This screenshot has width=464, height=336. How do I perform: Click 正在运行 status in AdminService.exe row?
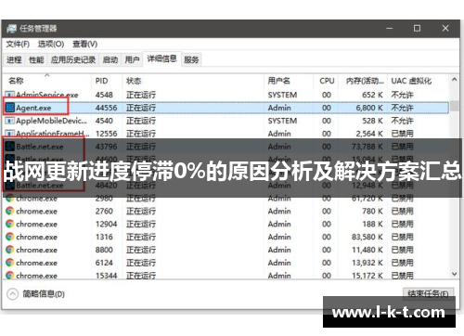click(x=141, y=95)
